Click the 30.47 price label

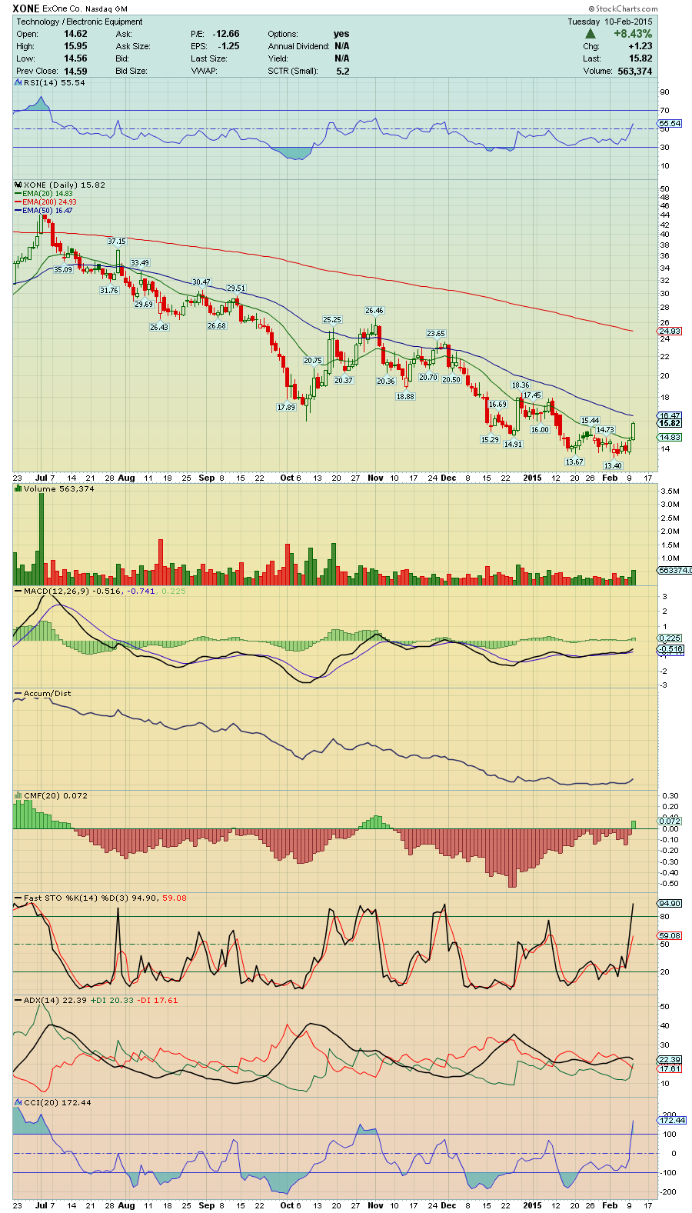point(201,282)
